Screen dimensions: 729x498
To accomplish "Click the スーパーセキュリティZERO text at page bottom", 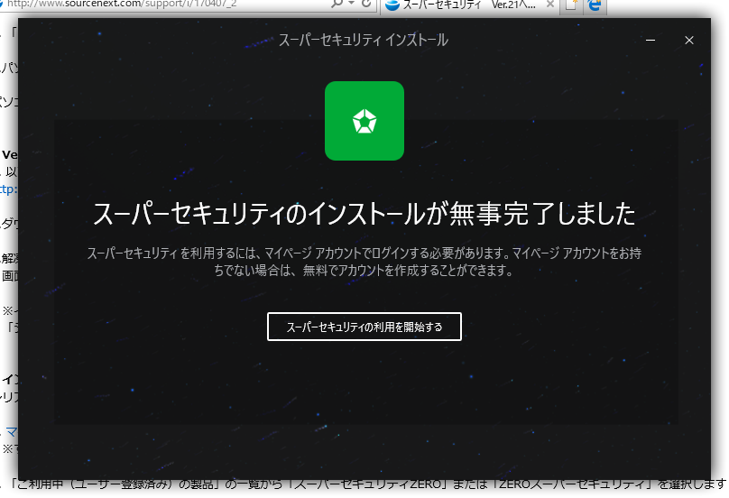I will (x=368, y=484).
